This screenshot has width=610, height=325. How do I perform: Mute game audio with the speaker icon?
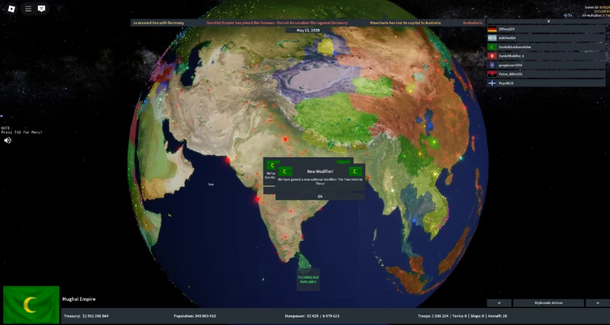[7, 140]
